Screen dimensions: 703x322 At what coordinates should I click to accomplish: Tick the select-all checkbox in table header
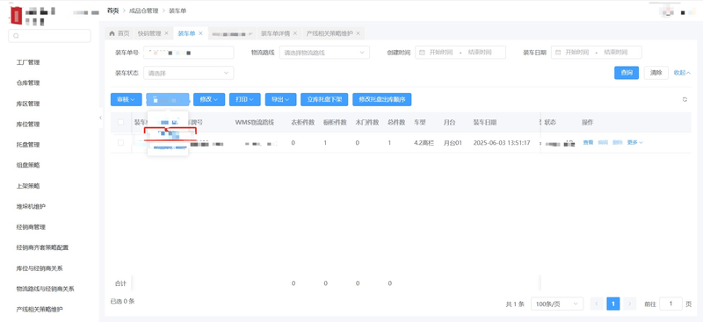pos(120,122)
